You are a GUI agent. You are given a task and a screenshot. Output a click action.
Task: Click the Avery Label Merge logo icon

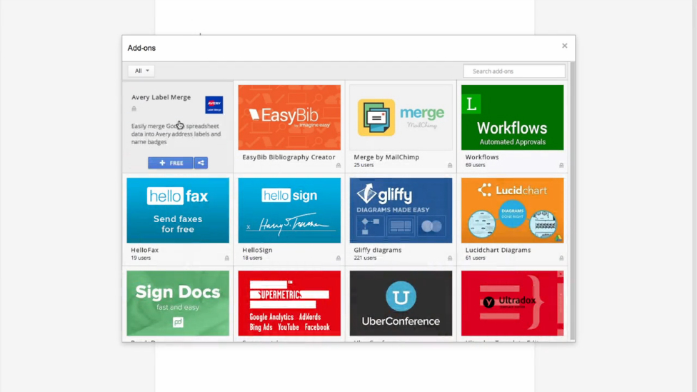[214, 105]
